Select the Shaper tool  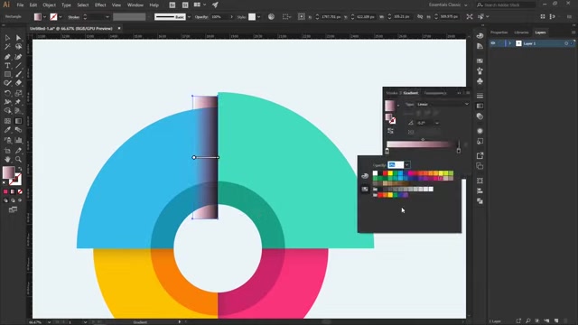pyautogui.click(x=7, y=83)
